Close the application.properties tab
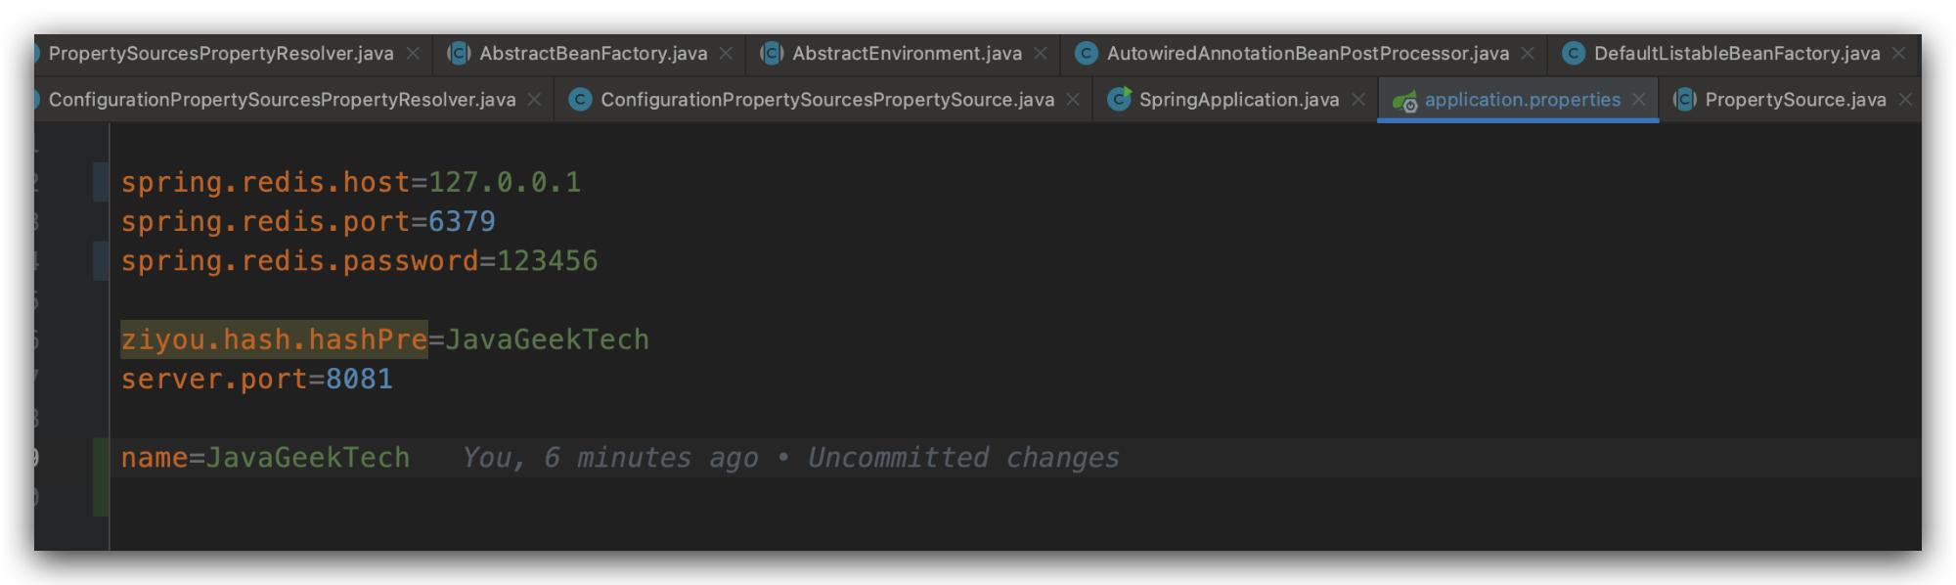The image size is (1956, 585). tap(1639, 100)
